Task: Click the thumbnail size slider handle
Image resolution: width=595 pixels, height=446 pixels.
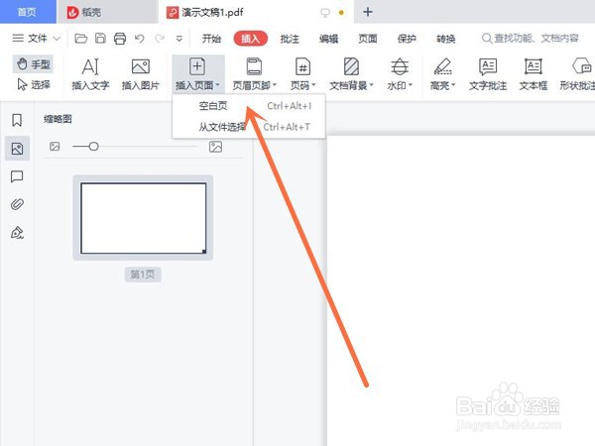Action: 94,147
